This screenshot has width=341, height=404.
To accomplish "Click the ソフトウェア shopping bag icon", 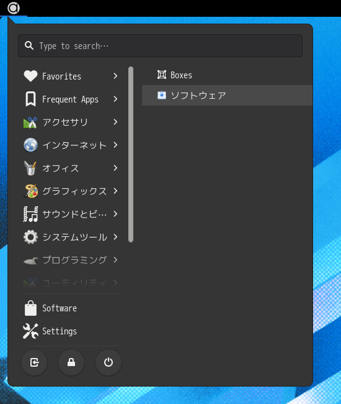I will pyautogui.click(x=162, y=95).
